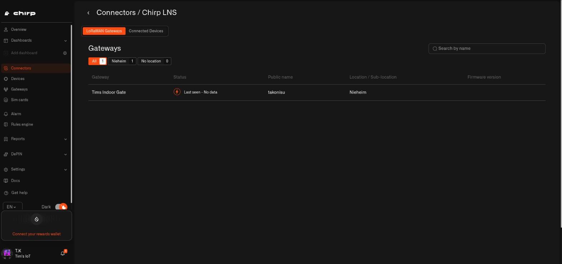Open the Tims Indoor Gate gateway
The image size is (562, 264).
tap(109, 92)
